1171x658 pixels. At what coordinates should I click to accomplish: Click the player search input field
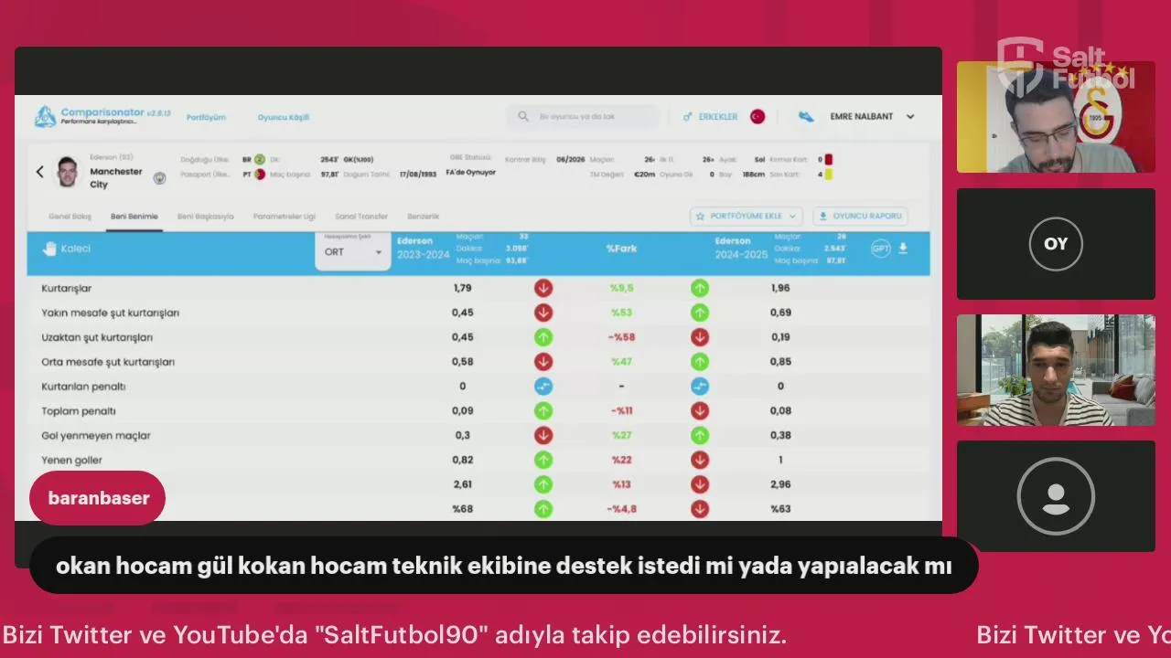(583, 117)
